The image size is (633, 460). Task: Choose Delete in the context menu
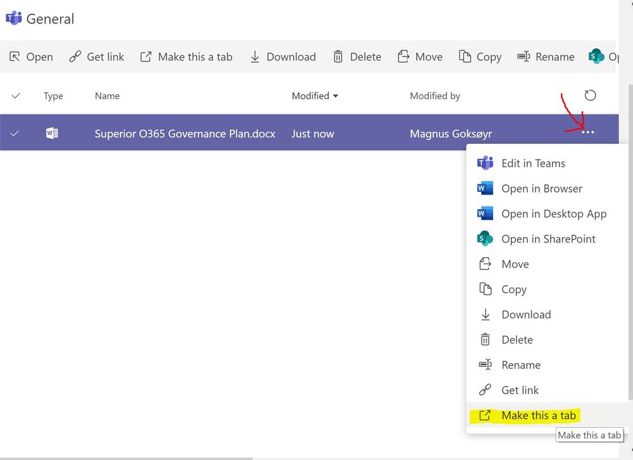pos(547,340)
